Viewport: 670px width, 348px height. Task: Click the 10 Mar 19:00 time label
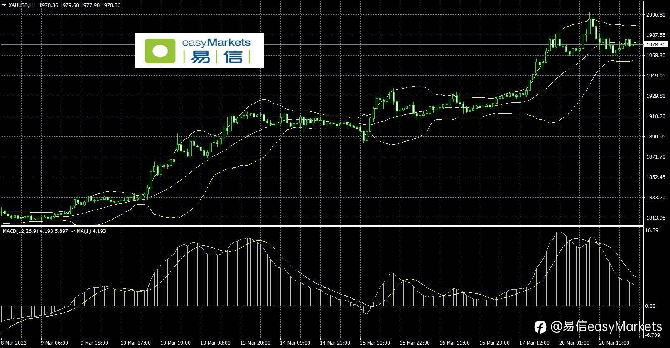(x=175, y=343)
